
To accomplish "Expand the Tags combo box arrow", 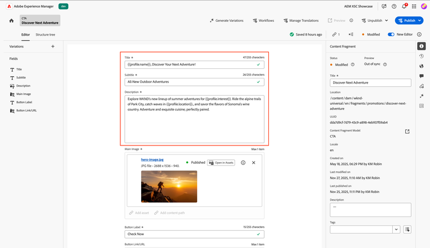I will coord(396,230).
